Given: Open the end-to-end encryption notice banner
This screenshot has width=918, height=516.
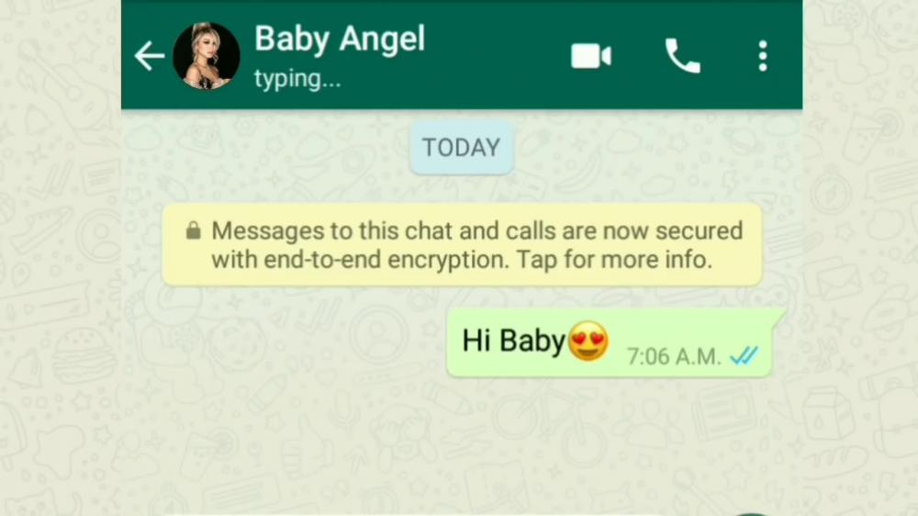Looking at the screenshot, I should (x=462, y=245).
